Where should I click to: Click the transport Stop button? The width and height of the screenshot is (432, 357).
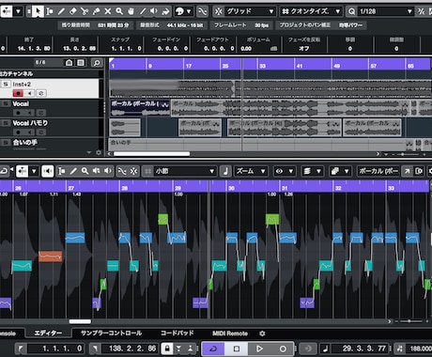(237, 349)
